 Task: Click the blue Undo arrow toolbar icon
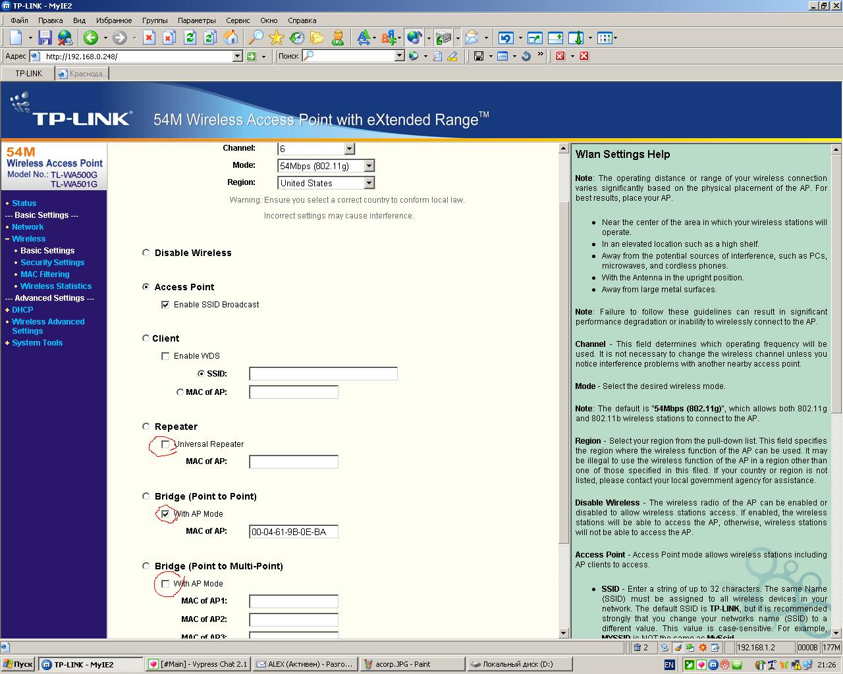(x=506, y=38)
